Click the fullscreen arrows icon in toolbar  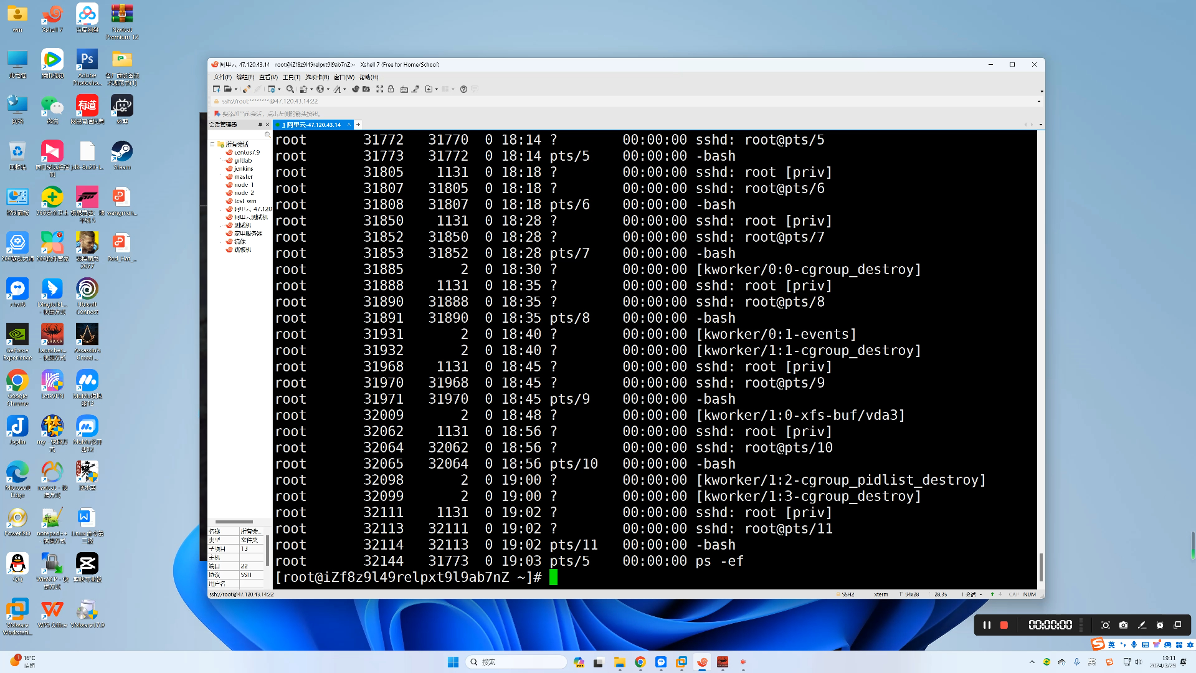pyautogui.click(x=379, y=89)
